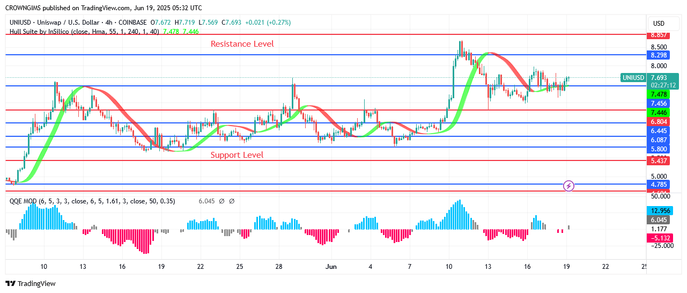Select the blue 5.800 price label

tap(659, 149)
